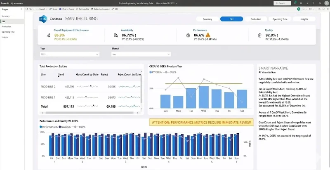Click the 69,188 reject total

(x=111, y=106)
